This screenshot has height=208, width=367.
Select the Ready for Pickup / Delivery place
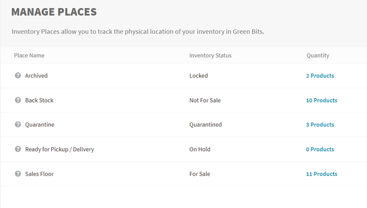coord(60,149)
